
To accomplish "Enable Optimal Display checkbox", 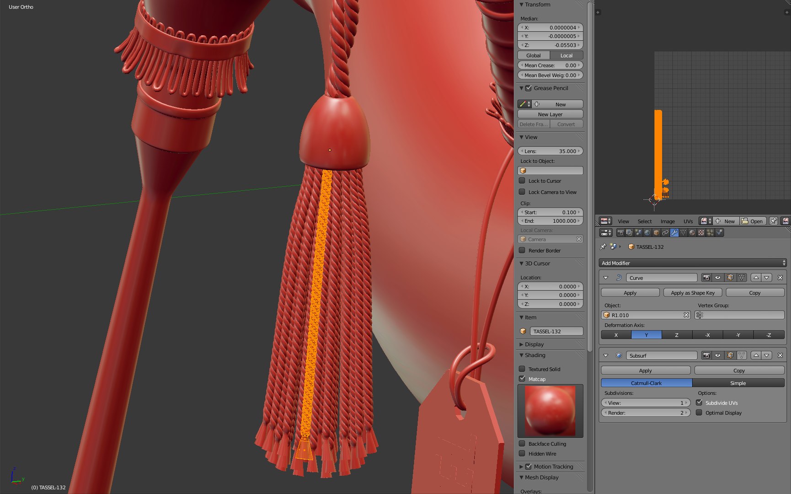I will [699, 413].
